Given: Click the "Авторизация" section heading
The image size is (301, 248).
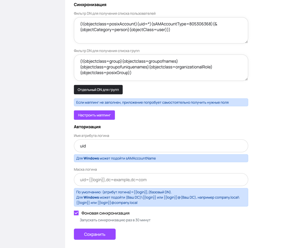Looking at the screenshot, I should tap(87, 127).
